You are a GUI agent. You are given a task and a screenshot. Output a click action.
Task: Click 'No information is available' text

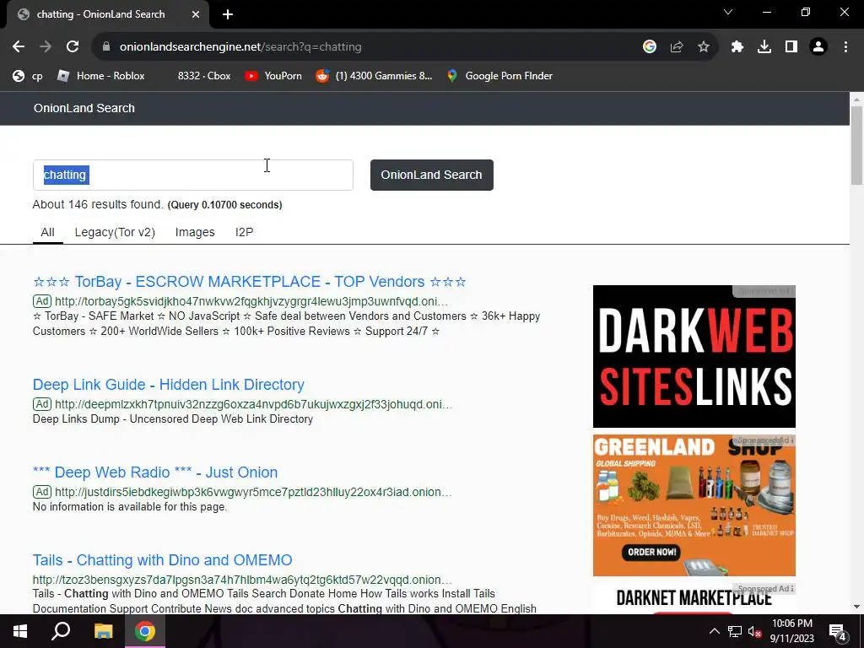click(129, 507)
